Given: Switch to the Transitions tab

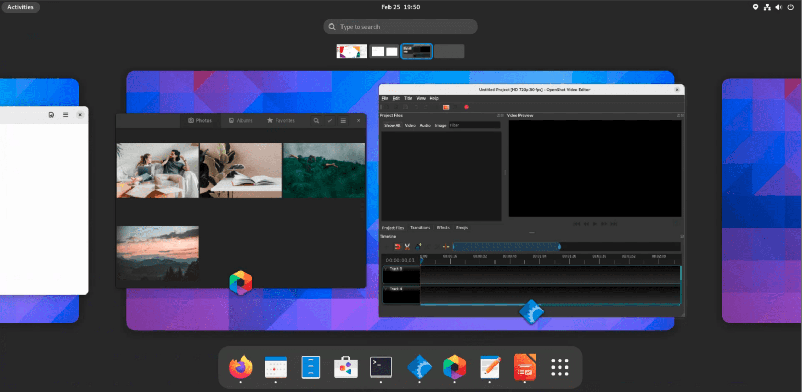Looking at the screenshot, I should point(420,228).
